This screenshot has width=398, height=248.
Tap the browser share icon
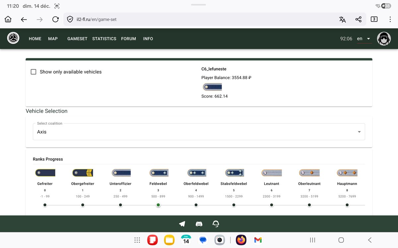click(x=358, y=19)
